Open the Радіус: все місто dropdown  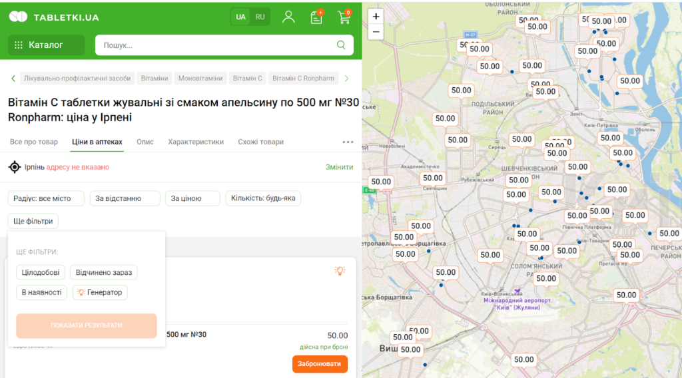(46, 198)
